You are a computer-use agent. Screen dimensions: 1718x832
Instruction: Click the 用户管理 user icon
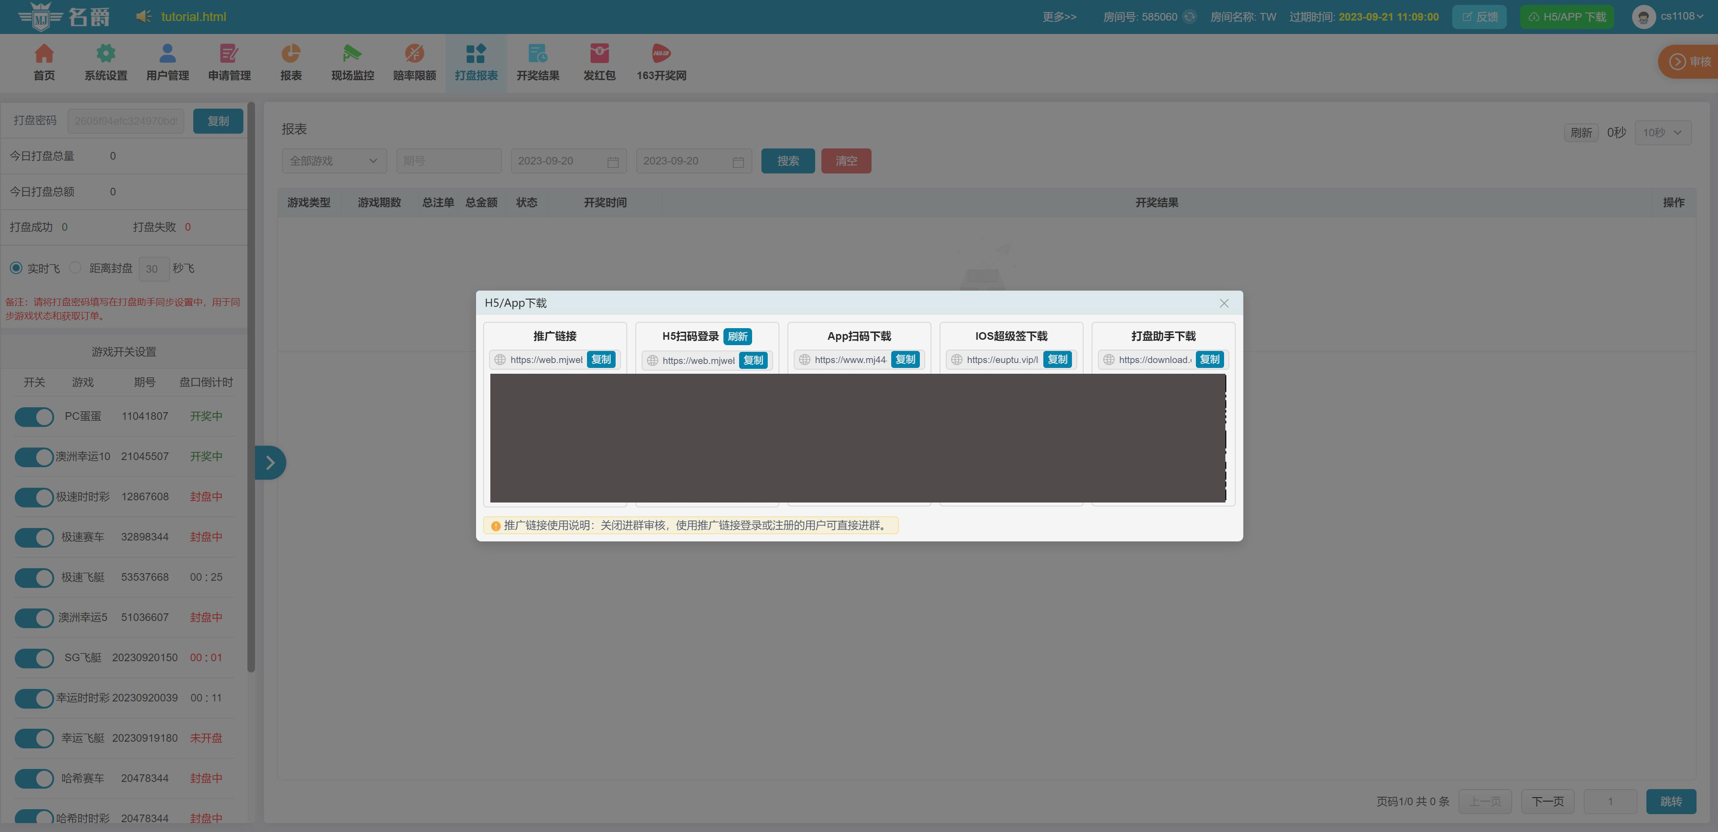[167, 53]
